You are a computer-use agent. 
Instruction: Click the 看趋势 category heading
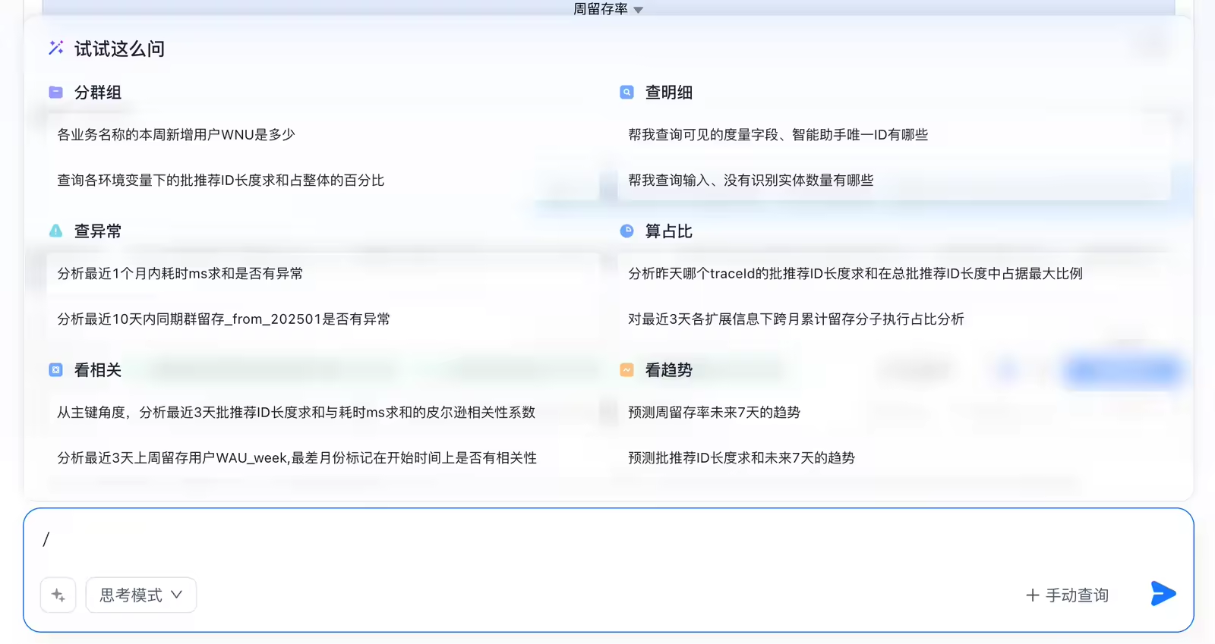tap(669, 370)
